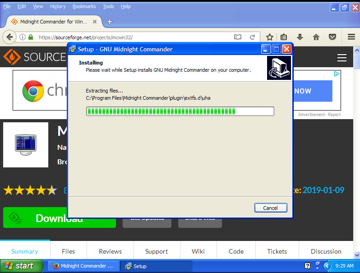Open the downloads arrow icon

pyautogui.click(x=300, y=37)
